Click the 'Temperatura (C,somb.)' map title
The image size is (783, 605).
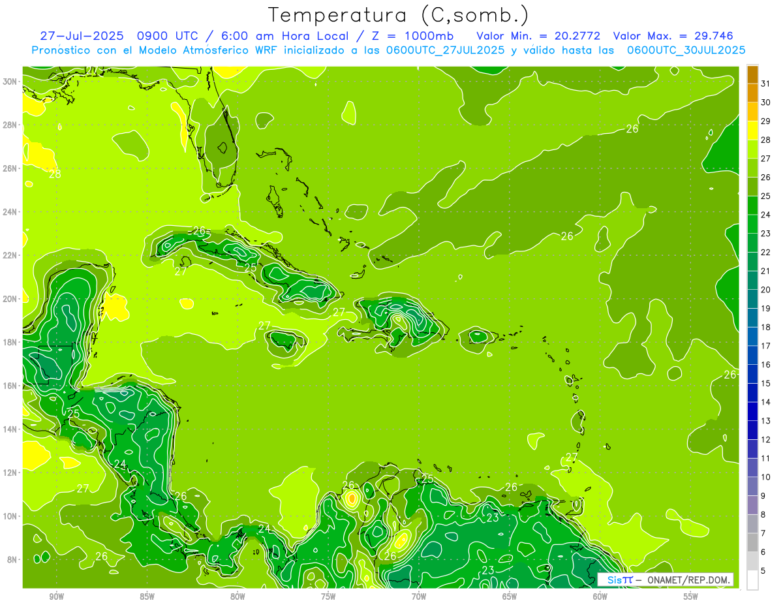[399, 14]
